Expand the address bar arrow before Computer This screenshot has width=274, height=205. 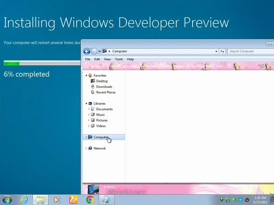point(109,51)
